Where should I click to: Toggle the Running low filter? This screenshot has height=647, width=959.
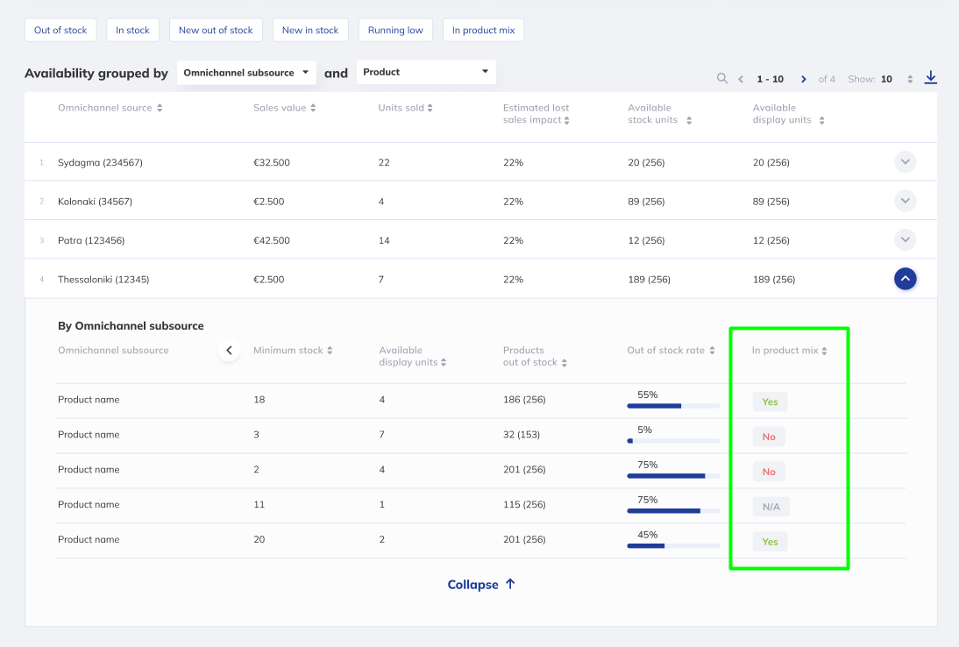(x=395, y=30)
